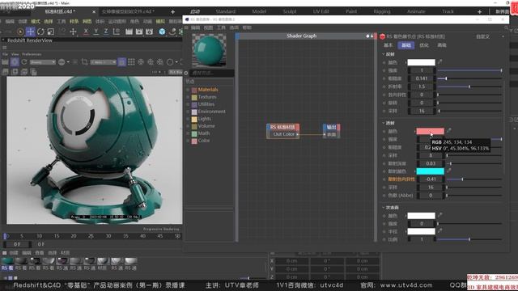Toggle keyframe dot for reflection color
Screen dimensions: 518x291
pos(384,62)
